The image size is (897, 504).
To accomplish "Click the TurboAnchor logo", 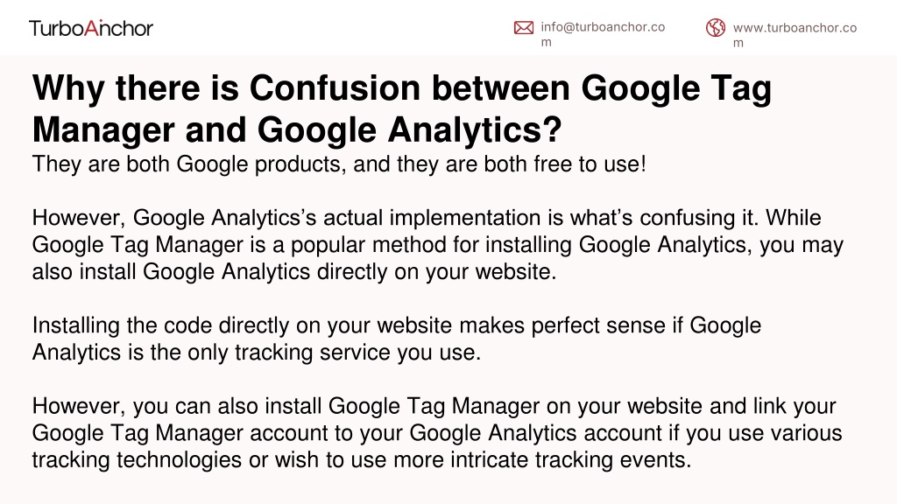I will pos(91,28).
